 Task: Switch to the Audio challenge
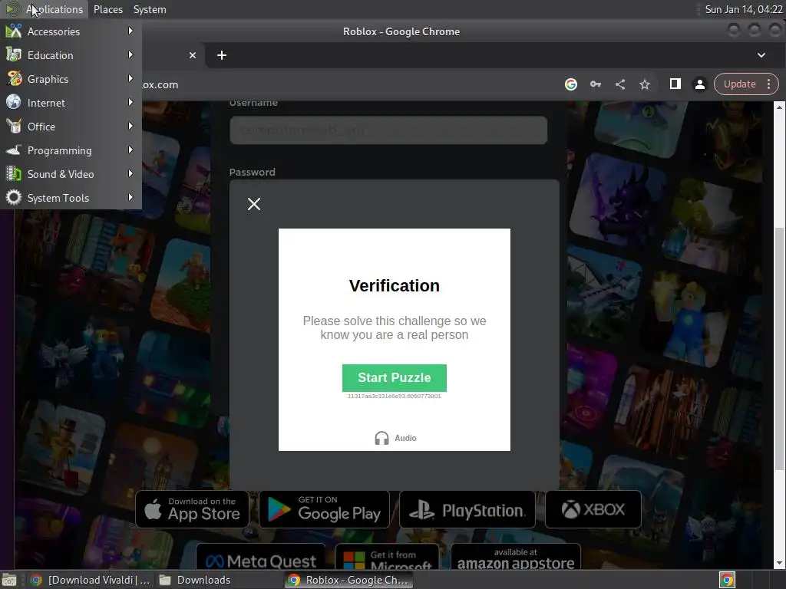point(395,438)
